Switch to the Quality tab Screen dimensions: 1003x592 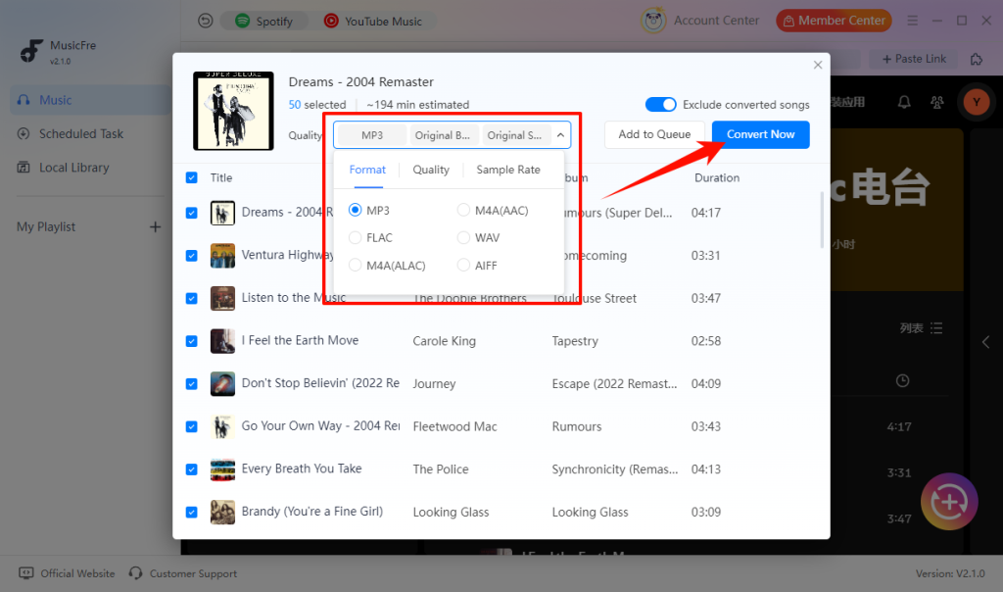[431, 170]
